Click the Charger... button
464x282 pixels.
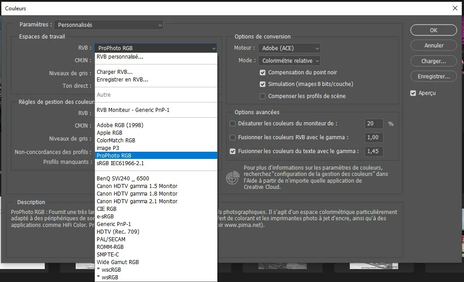point(434,61)
